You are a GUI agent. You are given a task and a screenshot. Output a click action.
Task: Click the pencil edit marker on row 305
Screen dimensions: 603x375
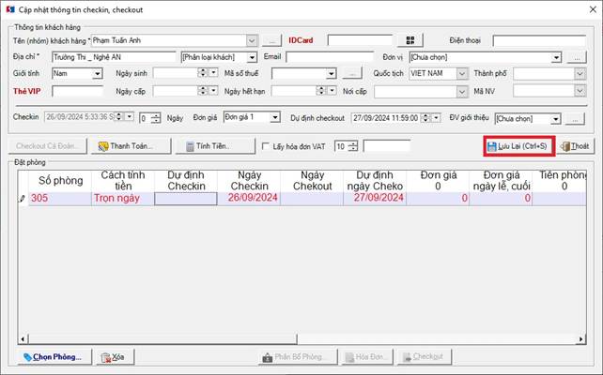coord(23,199)
